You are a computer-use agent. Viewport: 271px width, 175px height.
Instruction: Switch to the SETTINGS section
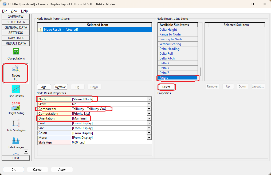pos(16,33)
